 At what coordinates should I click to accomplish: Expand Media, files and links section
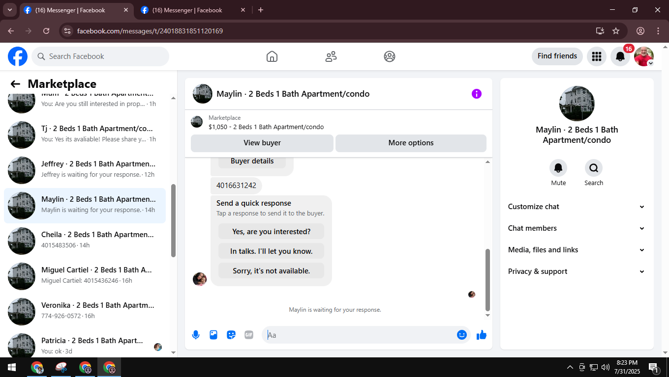[x=577, y=250]
